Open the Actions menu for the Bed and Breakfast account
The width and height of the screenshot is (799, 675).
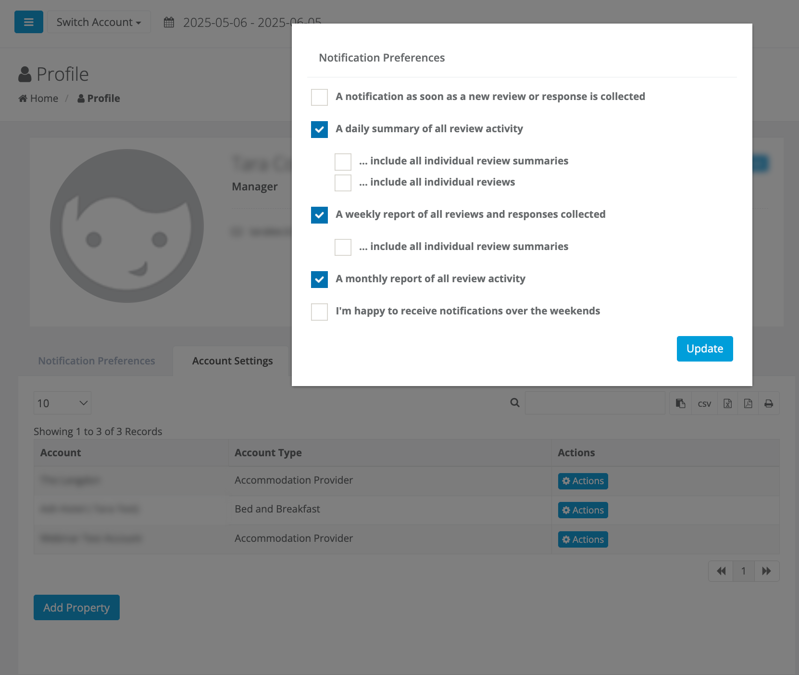pos(583,510)
